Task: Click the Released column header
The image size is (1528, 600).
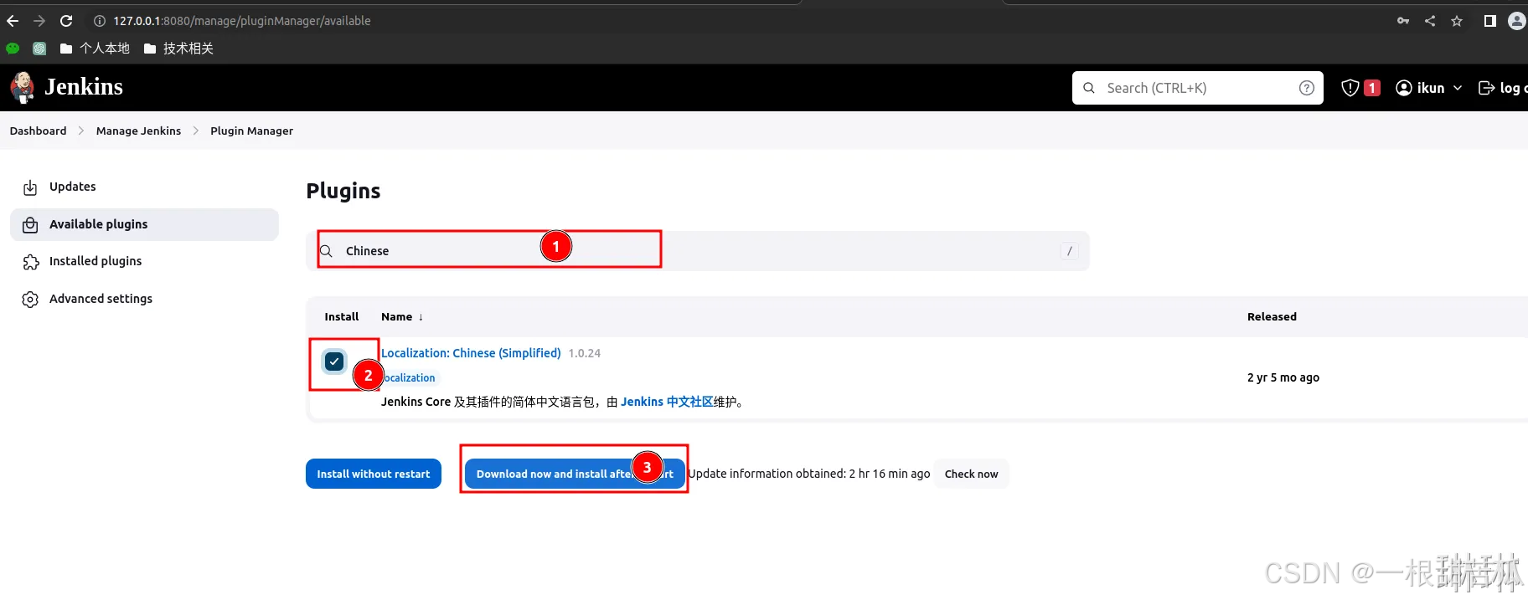Action: [1272, 316]
